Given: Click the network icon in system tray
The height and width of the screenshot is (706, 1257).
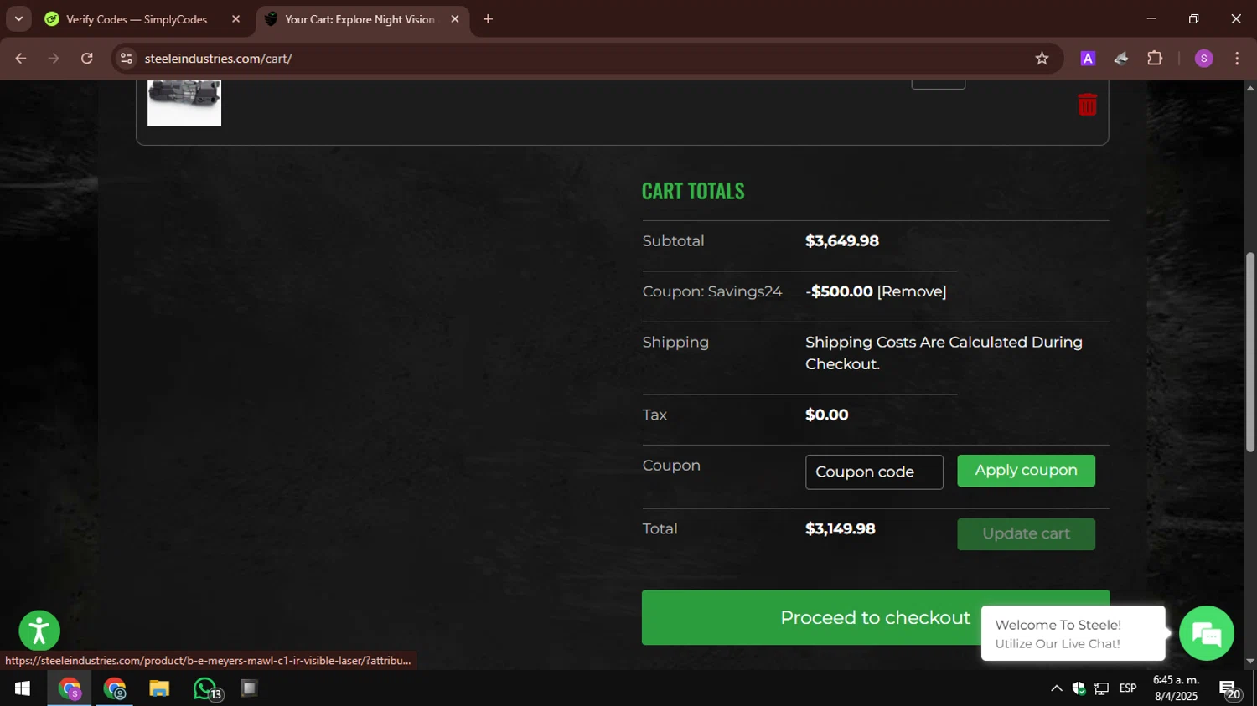Looking at the screenshot, I should pyautogui.click(x=1101, y=688).
